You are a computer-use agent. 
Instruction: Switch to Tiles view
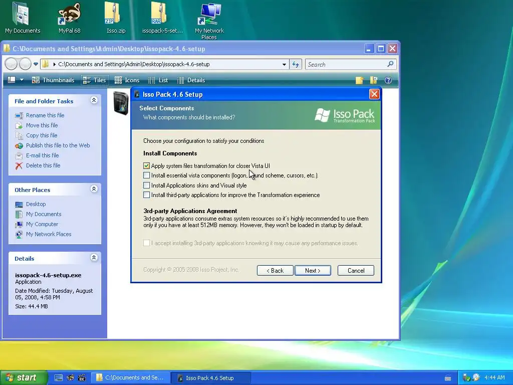(x=95, y=80)
